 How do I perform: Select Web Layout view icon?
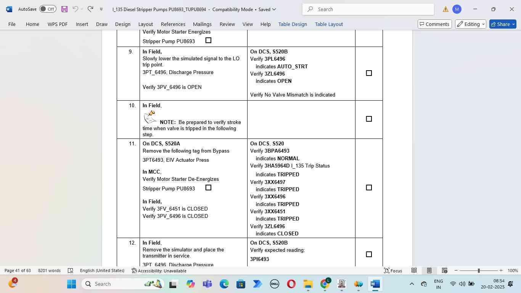[x=444, y=270]
